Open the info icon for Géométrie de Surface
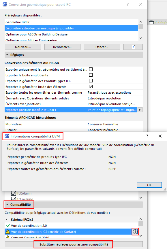This screenshot has height=249, width=167. (135, 232)
